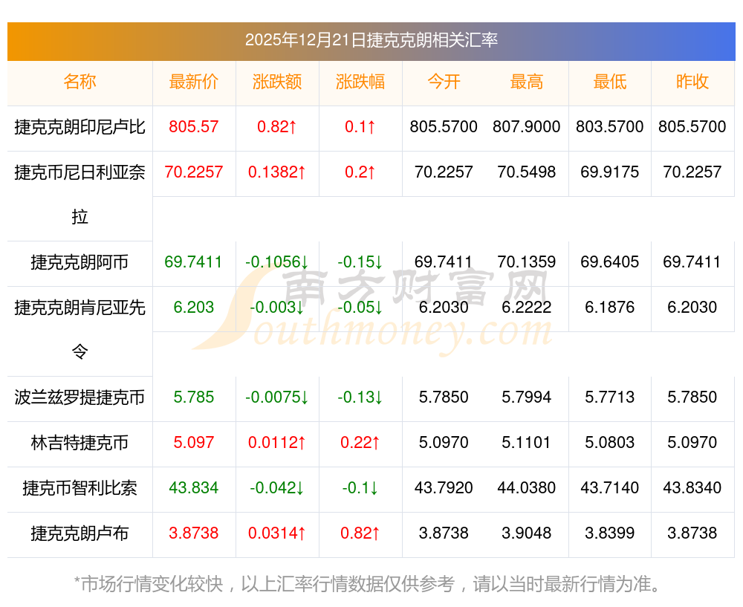Click the change percent -0.13↓
The image size is (743, 607).
[x=360, y=397]
